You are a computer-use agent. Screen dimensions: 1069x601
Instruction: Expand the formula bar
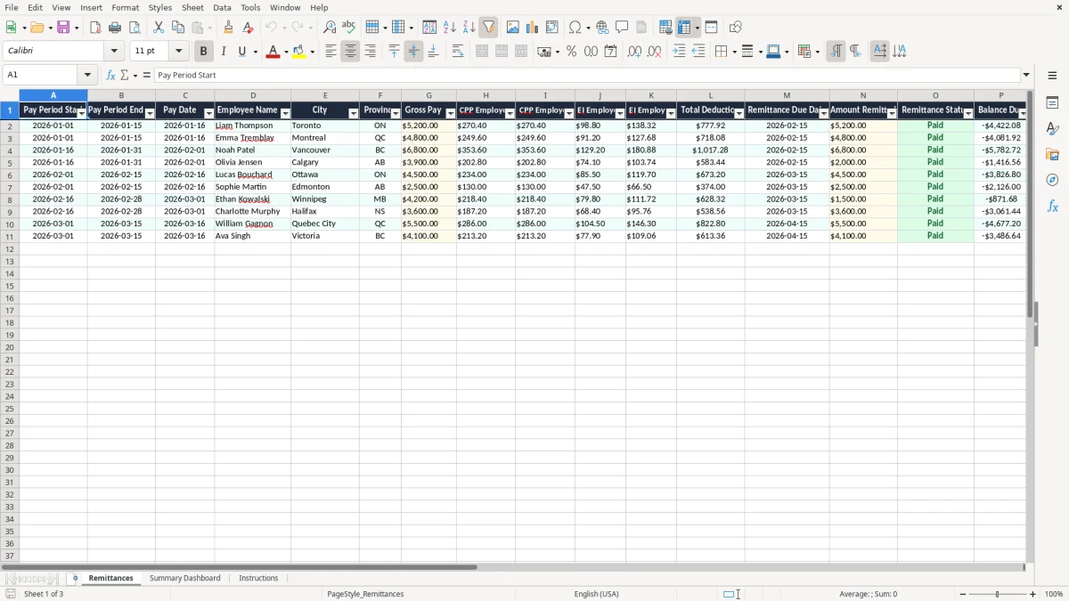(x=1026, y=75)
